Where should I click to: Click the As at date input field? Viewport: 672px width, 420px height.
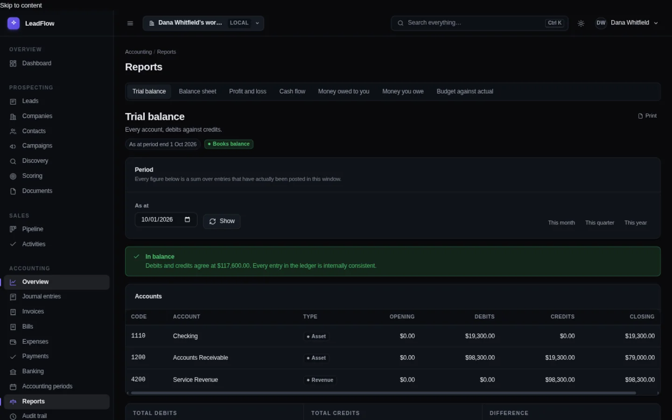coord(166,219)
